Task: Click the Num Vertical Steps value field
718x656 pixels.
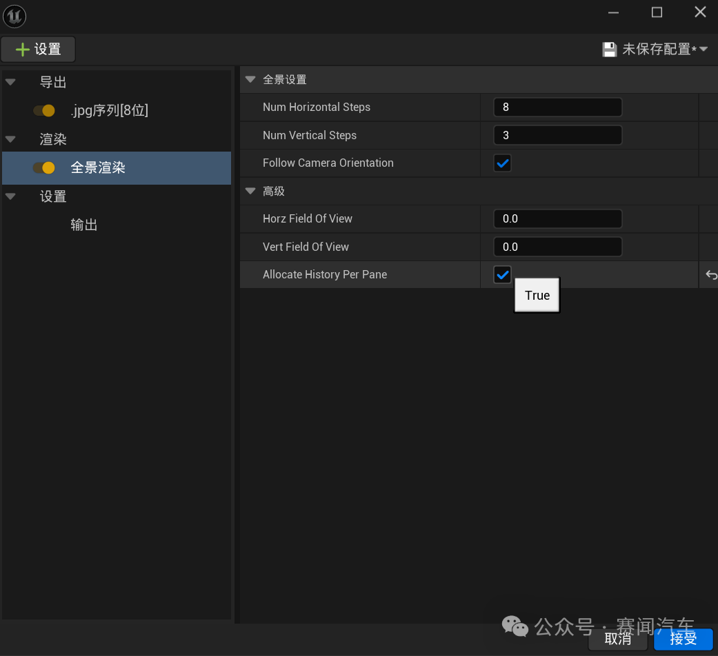Action: (557, 135)
